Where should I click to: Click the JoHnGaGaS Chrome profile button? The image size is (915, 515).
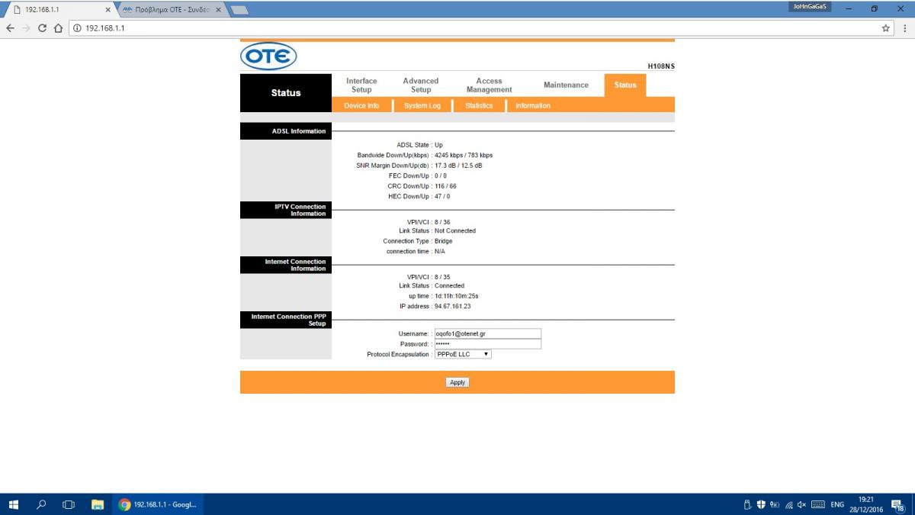(x=810, y=7)
